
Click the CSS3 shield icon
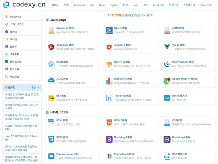pyautogui.click(x=51, y=139)
